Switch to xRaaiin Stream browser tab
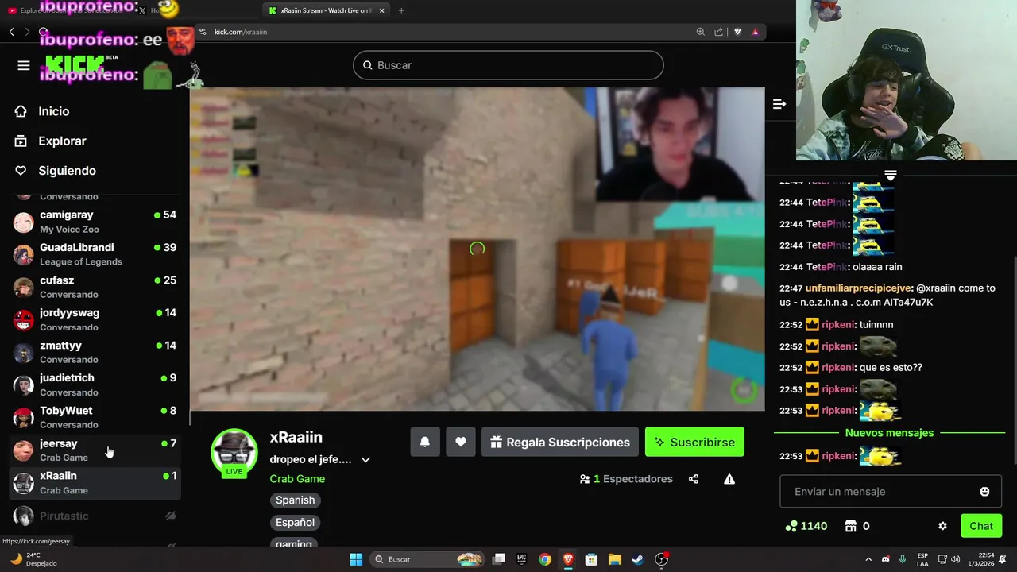This screenshot has height=572, width=1017. [x=326, y=10]
